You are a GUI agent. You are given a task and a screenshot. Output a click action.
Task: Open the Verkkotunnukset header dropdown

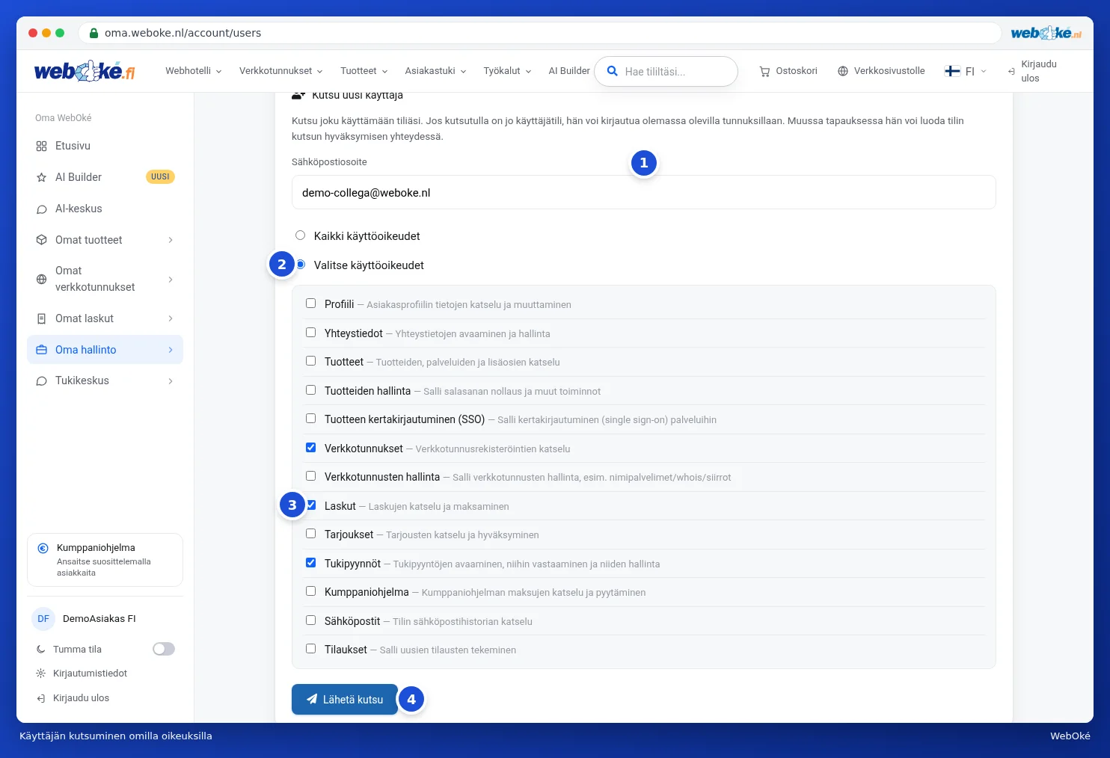(x=281, y=71)
